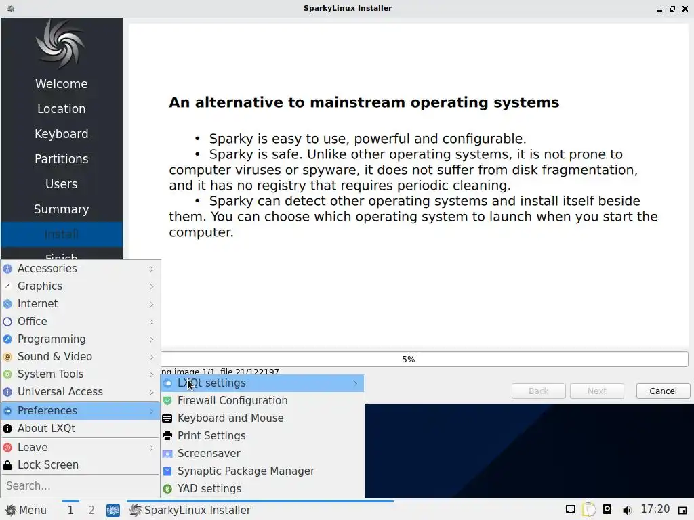
Task: Switch to workspace 2
Action: click(91, 511)
